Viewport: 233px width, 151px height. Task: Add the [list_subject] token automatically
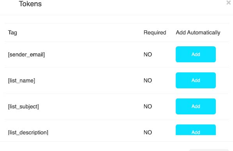pyautogui.click(x=196, y=106)
